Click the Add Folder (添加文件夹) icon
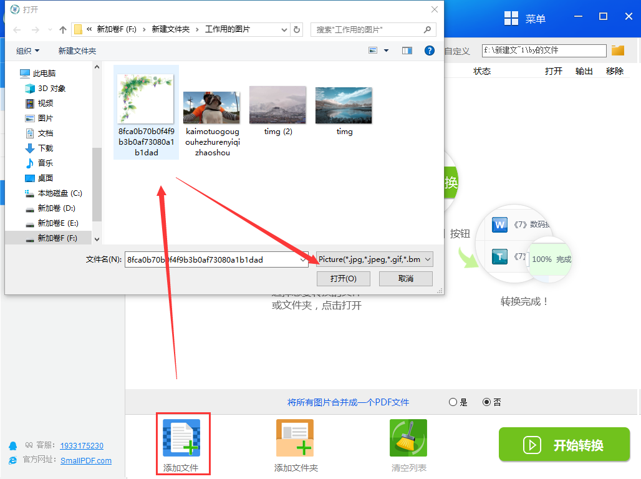Viewport: 641px width, 479px height. 295,437
